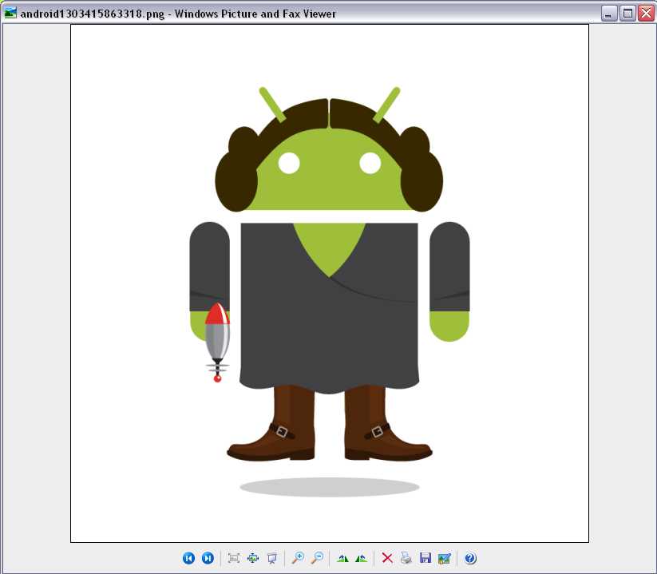Print the current picture
The height and width of the screenshot is (574, 657).
(x=406, y=558)
